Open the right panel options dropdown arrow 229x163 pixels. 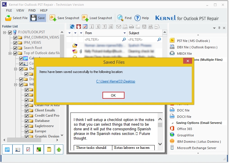[x=214, y=28]
